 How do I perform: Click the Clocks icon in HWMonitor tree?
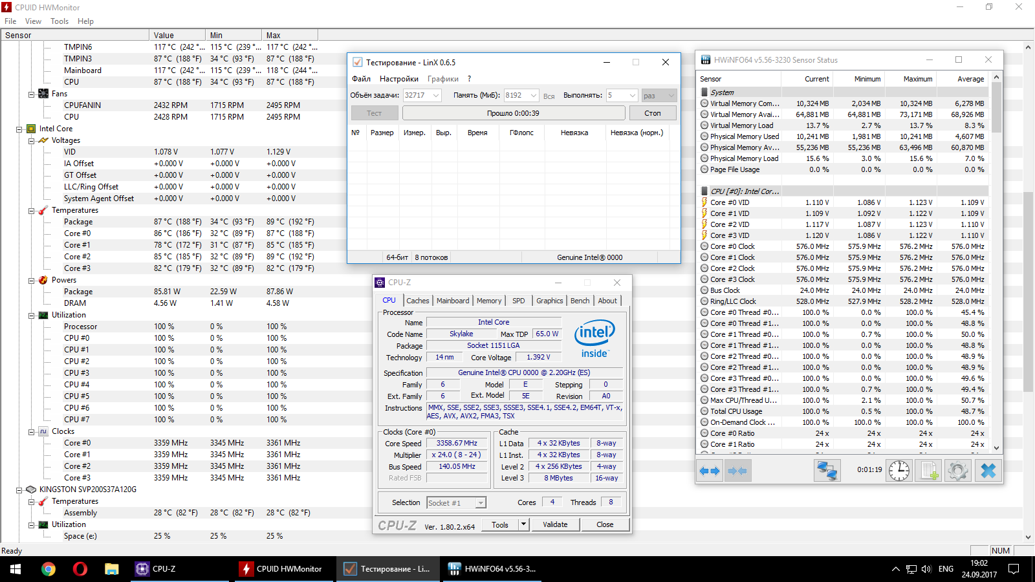43,431
